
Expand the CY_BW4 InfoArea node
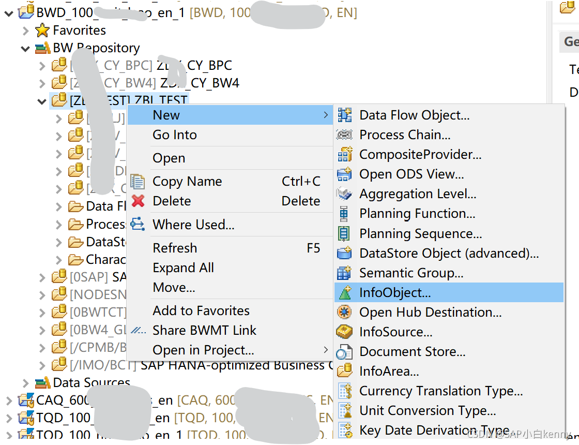pos(42,83)
